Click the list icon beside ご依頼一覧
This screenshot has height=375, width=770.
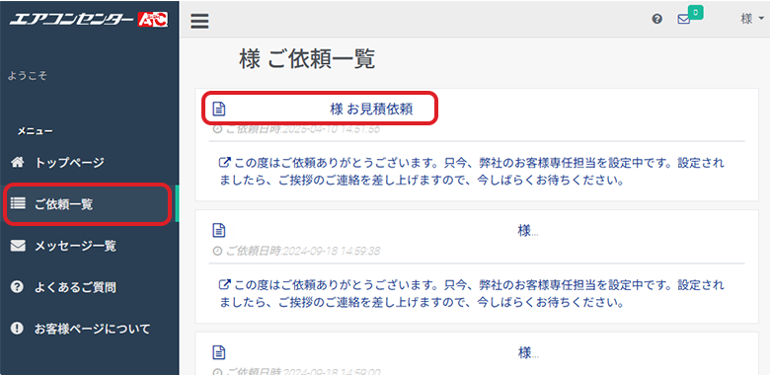point(18,203)
